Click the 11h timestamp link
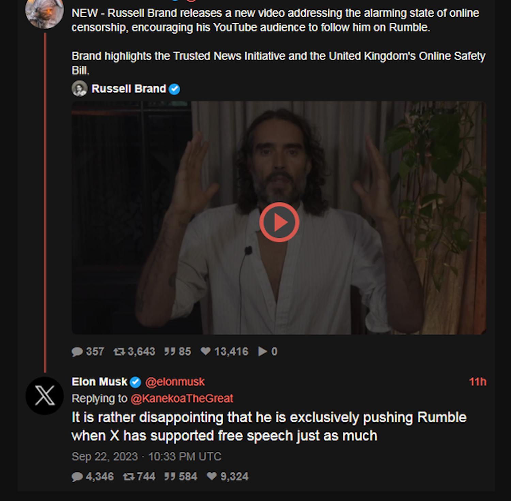The width and height of the screenshot is (511, 501). tap(477, 382)
